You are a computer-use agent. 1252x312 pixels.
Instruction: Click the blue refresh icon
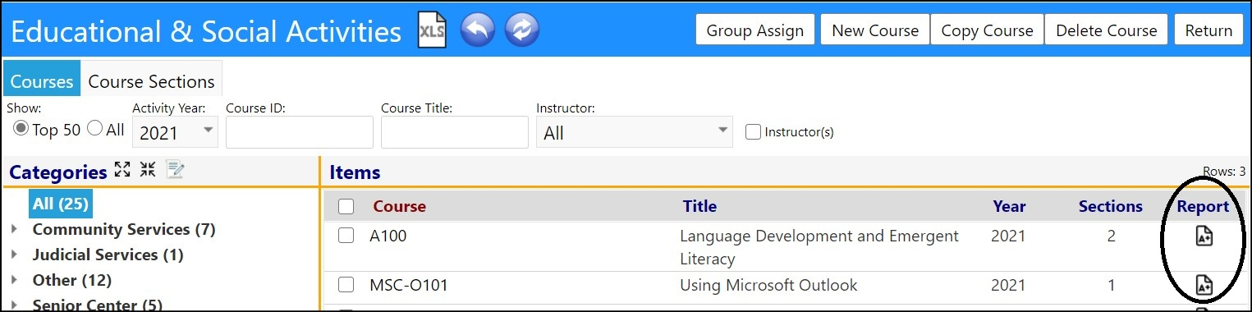[521, 30]
